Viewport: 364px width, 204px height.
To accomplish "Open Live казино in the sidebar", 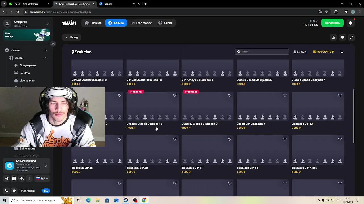I will pos(27,81).
